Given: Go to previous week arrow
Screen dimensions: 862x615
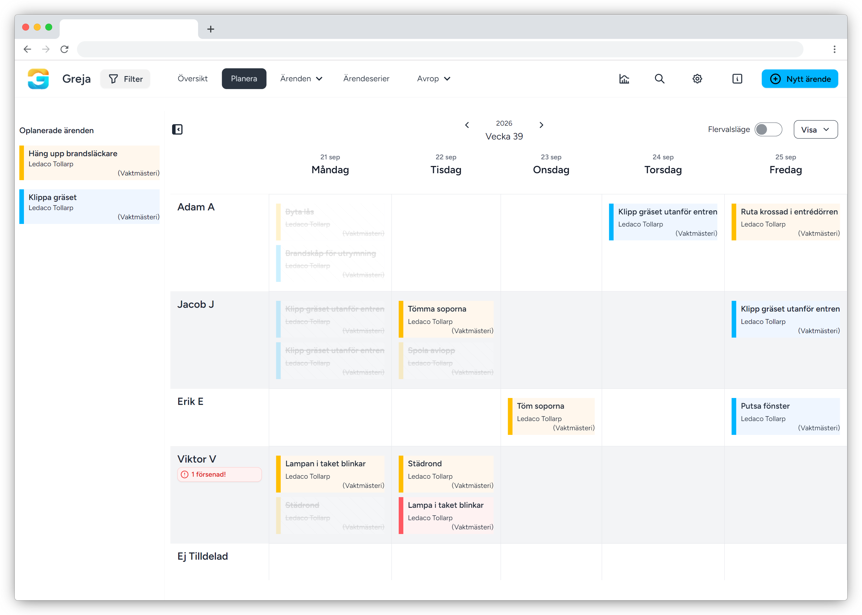Looking at the screenshot, I should coord(467,125).
